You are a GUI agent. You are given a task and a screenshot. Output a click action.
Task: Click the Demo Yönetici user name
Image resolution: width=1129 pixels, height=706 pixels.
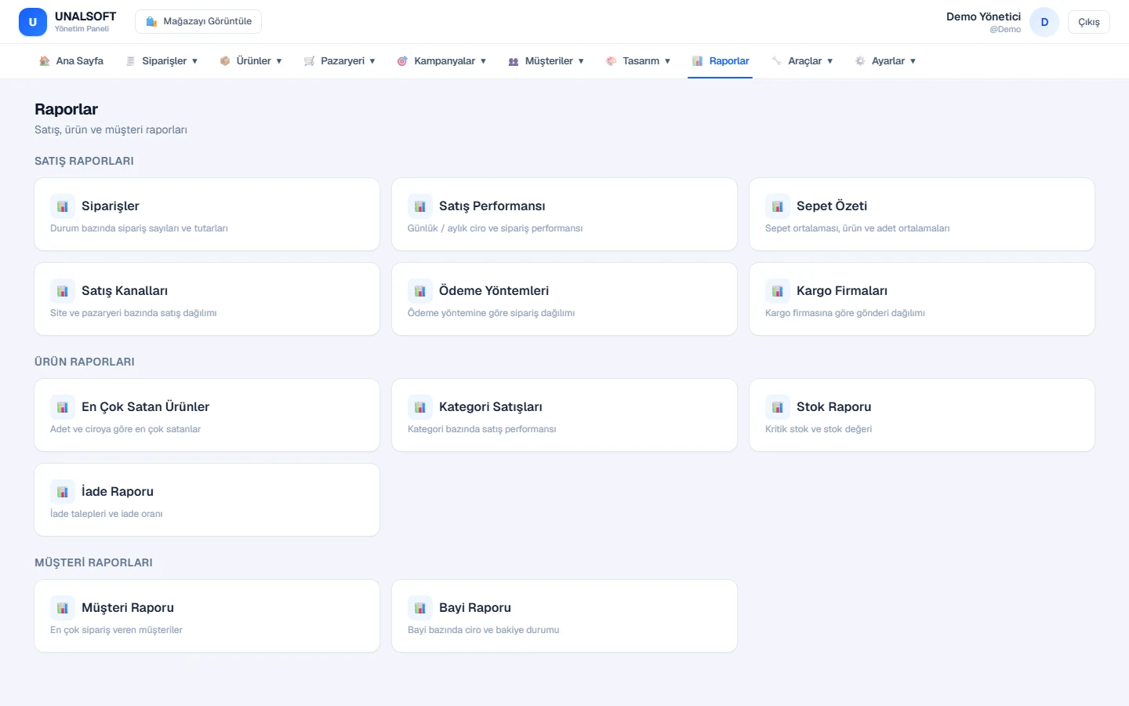click(983, 16)
